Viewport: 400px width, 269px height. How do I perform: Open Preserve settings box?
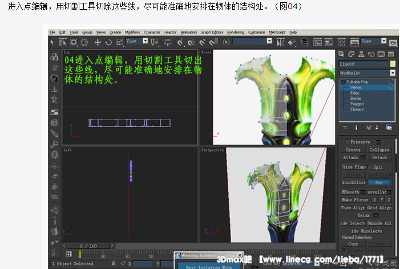click(x=378, y=142)
